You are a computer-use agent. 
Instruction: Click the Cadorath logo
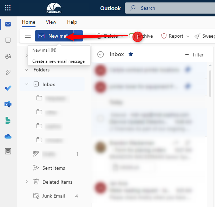54,8
